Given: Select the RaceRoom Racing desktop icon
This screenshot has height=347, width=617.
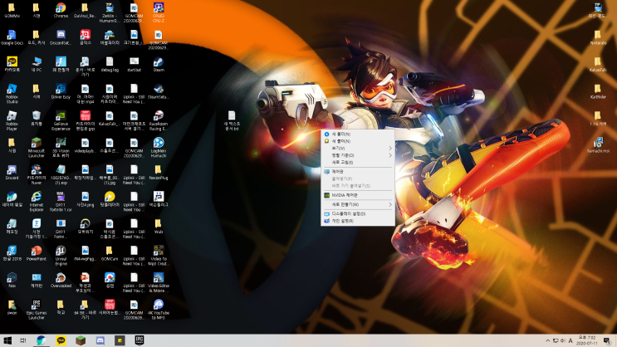Looking at the screenshot, I should click(159, 120).
